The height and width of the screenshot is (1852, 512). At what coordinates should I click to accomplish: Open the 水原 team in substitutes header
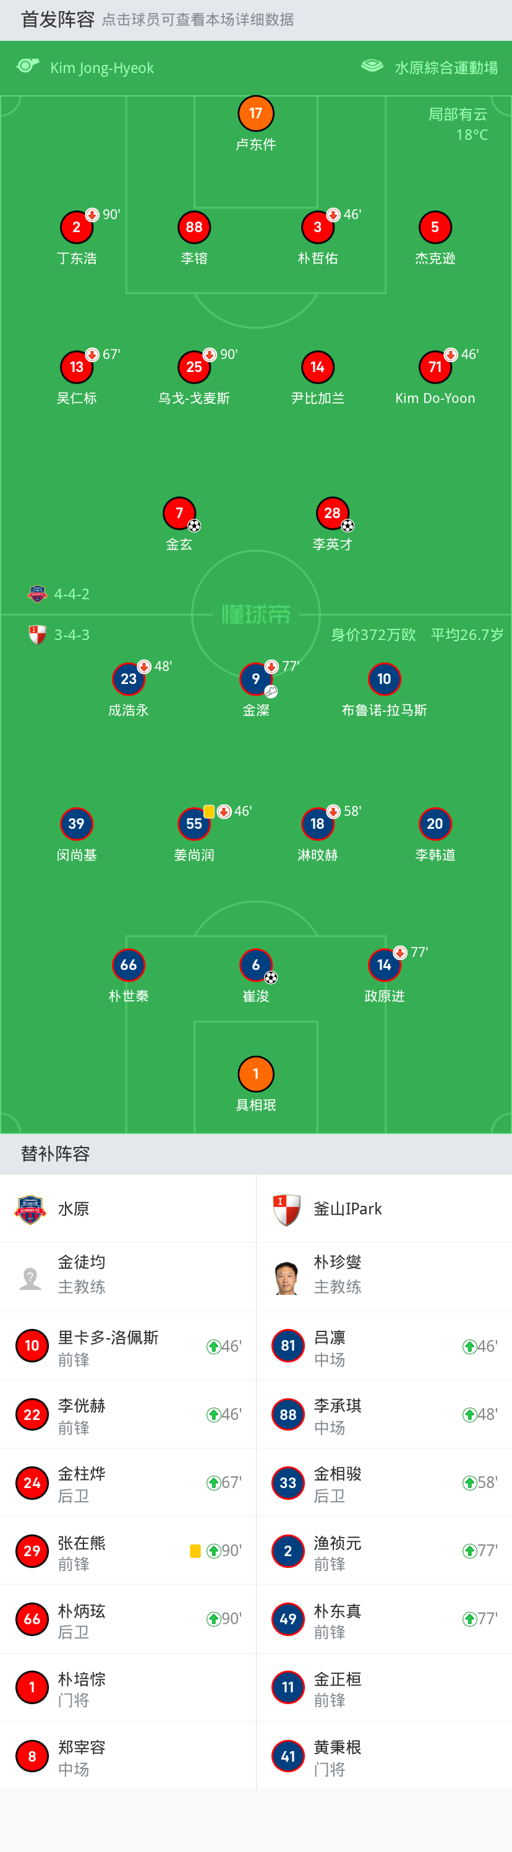(73, 1208)
